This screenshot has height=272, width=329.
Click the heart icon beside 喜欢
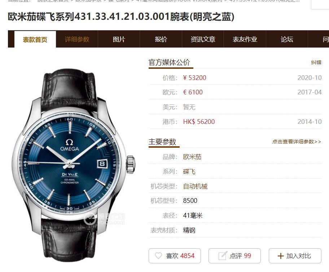click(158, 256)
